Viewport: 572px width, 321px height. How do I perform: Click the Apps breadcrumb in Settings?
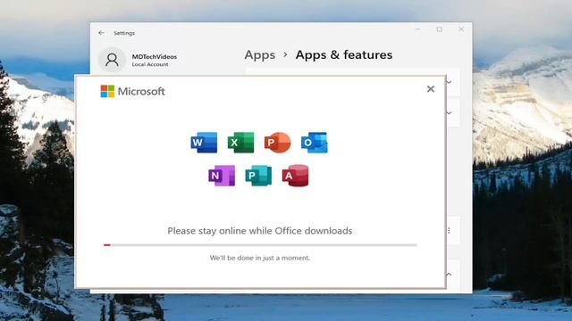260,55
